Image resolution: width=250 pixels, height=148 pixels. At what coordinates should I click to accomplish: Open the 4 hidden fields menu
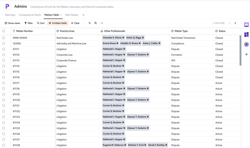(58, 23)
